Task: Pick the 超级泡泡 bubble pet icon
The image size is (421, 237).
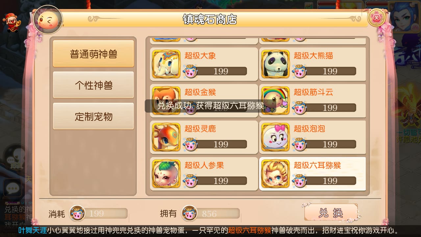Action: [276, 137]
